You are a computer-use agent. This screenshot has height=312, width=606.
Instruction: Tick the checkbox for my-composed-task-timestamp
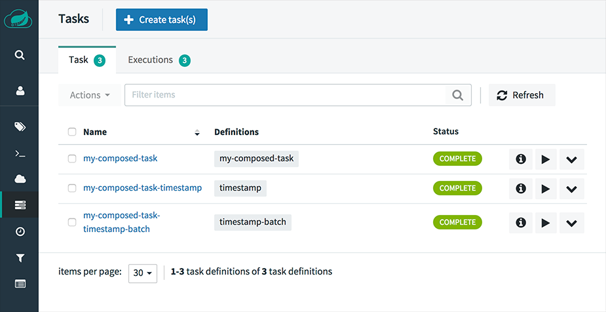point(72,188)
